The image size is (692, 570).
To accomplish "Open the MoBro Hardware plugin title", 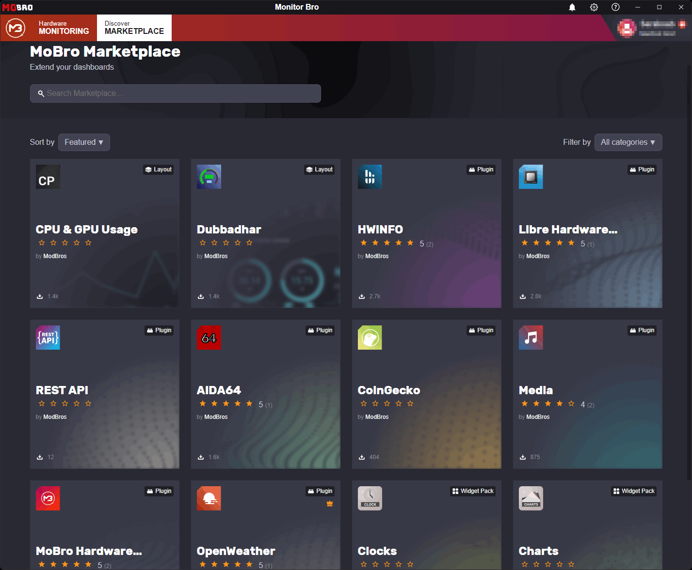I will (x=89, y=551).
